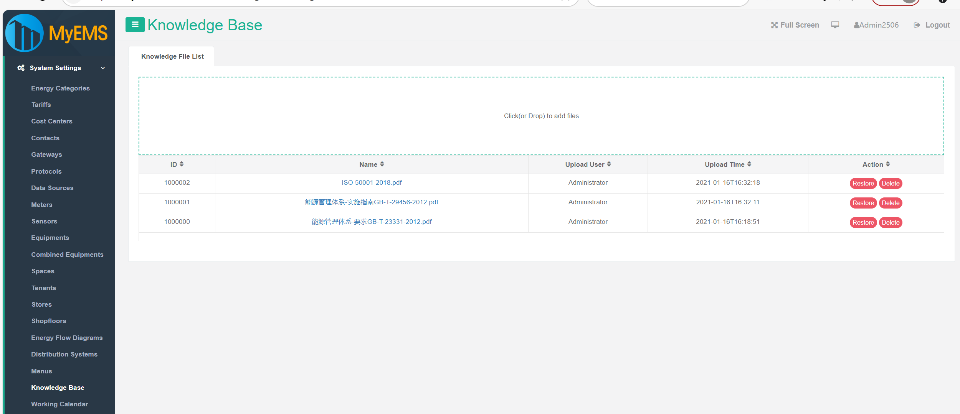Open the Knowledge File List tab

pyautogui.click(x=172, y=56)
